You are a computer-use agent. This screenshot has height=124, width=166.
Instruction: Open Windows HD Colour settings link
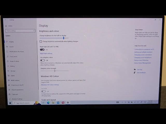click(x=50, y=85)
